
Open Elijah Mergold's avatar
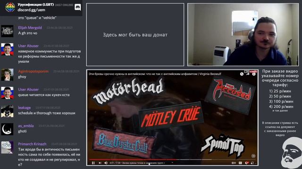(x=8, y=31)
